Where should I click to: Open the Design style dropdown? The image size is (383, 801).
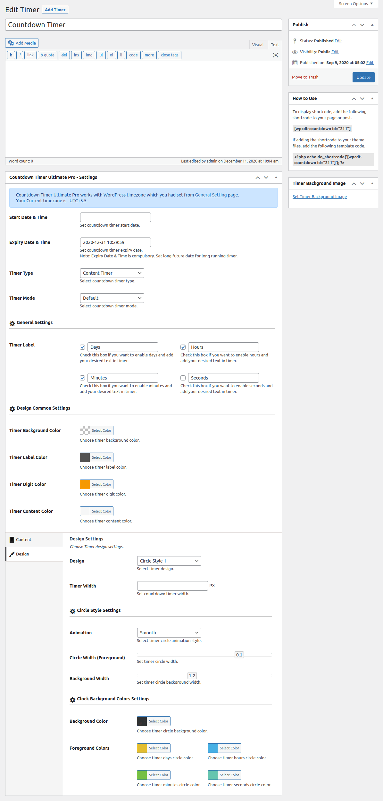click(x=169, y=561)
